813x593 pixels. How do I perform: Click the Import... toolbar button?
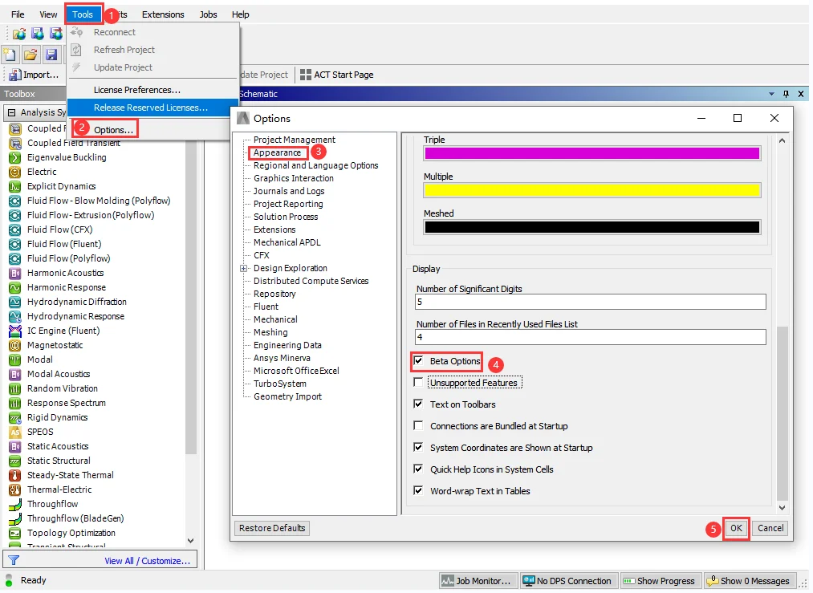point(35,75)
